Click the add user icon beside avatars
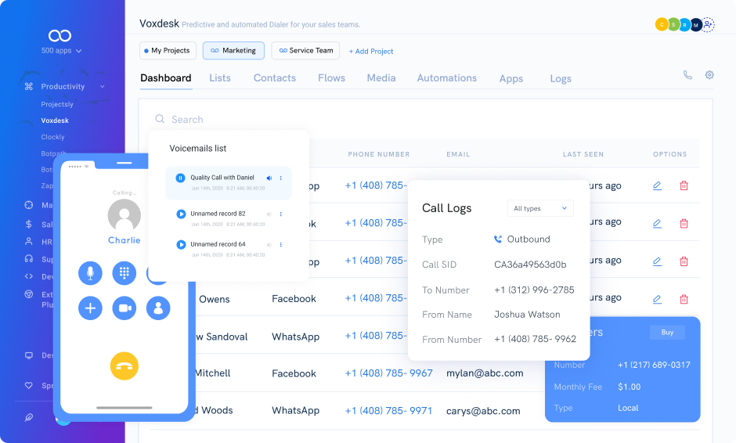 click(708, 25)
